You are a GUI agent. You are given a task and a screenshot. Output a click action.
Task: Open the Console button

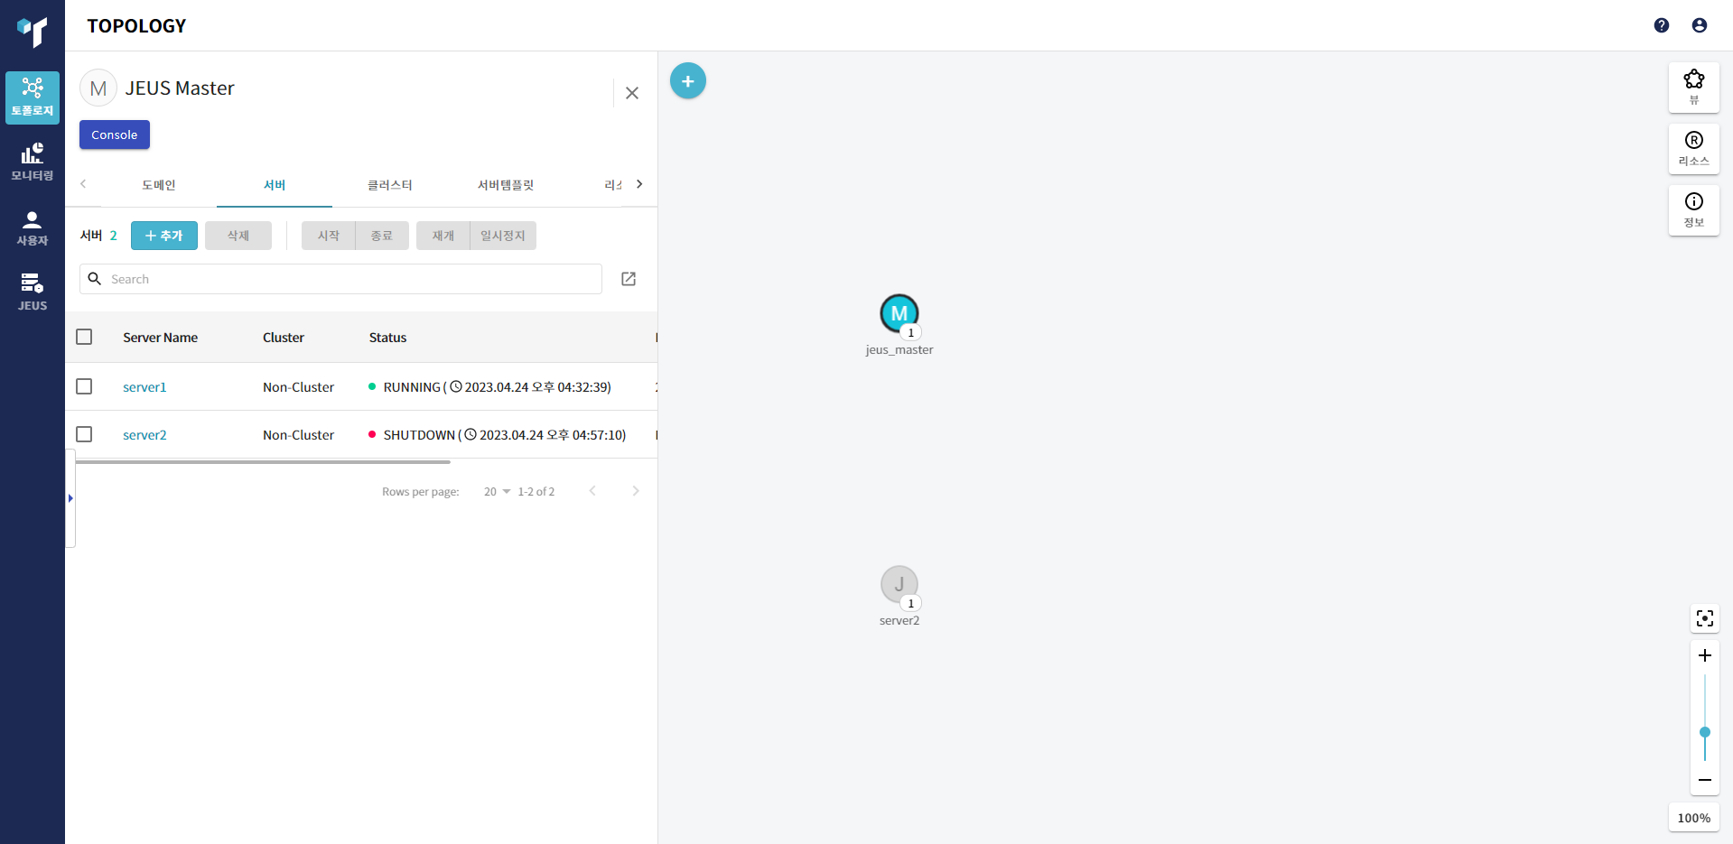click(115, 134)
